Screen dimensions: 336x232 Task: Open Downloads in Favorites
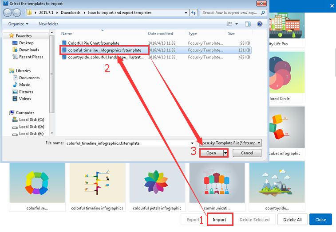(x=26, y=50)
